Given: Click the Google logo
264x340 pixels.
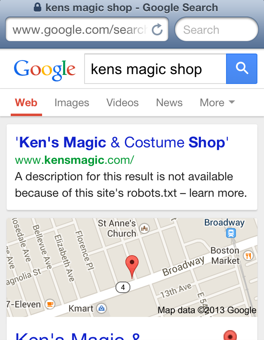Looking at the screenshot, I should pyautogui.click(x=45, y=70).
